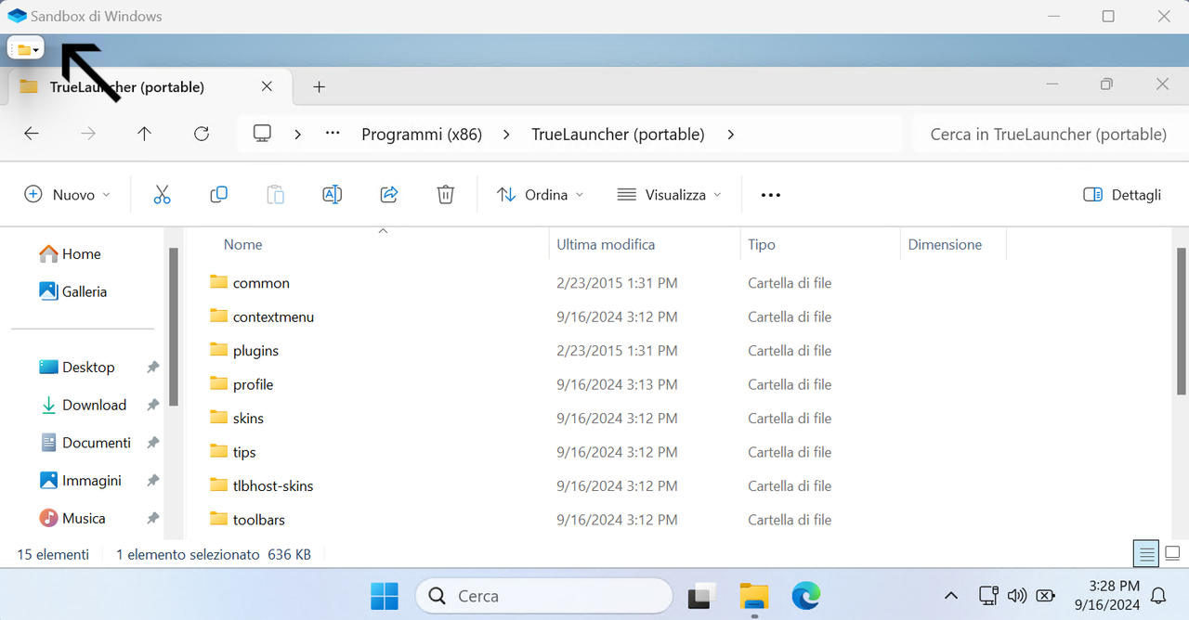
Task: Expand chevron after TrueLauncher (portable) breadcrumb
Action: [x=731, y=135]
